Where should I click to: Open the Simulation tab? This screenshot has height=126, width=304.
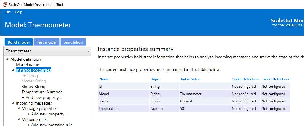click(73, 42)
